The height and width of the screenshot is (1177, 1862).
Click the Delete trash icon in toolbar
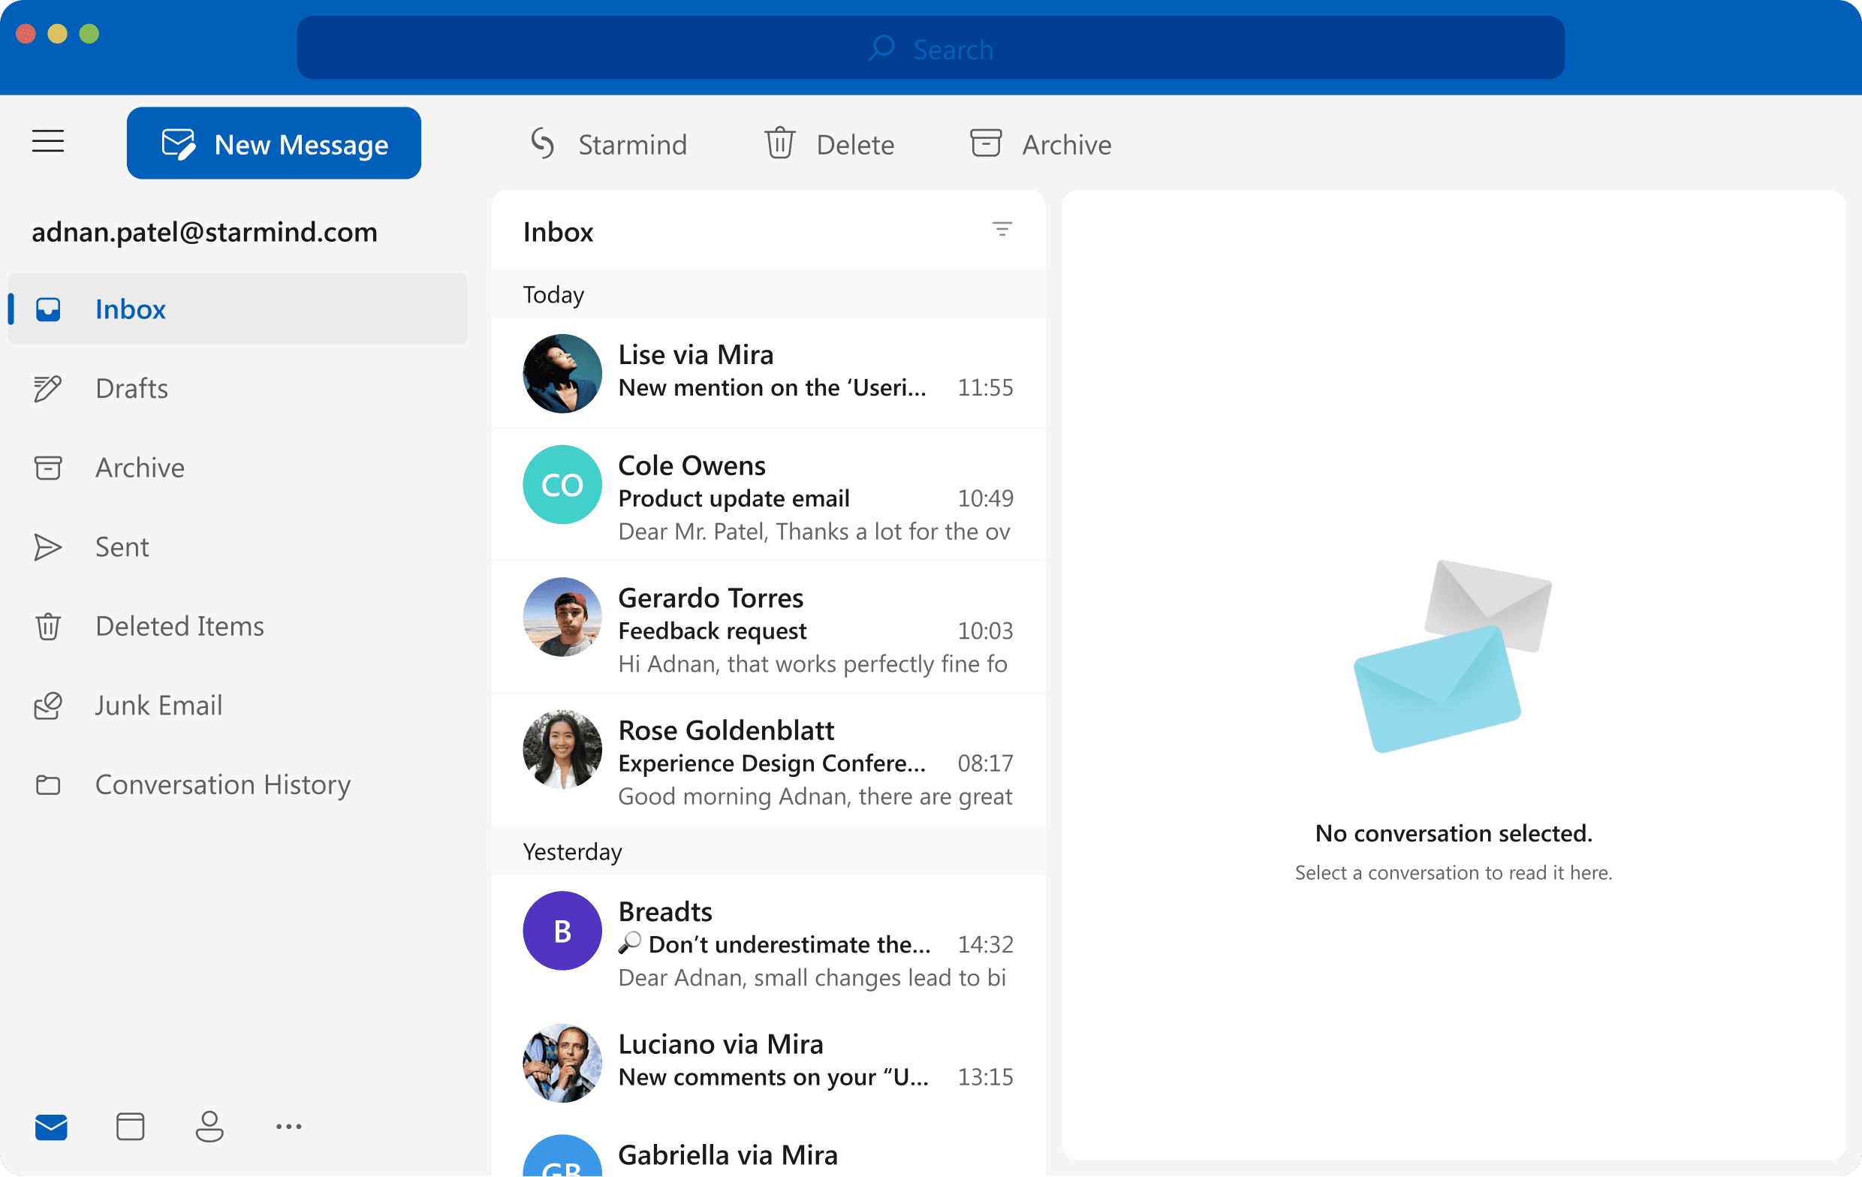pos(779,144)
